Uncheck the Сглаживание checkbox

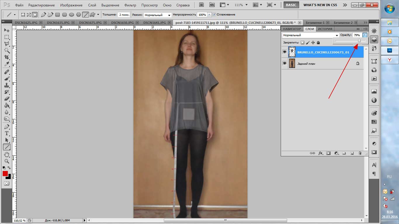pyautogui.click(x=214, y=15)
